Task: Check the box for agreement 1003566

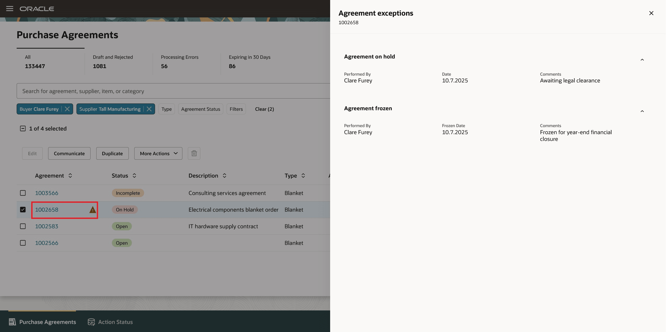Action: coord(23,193)
